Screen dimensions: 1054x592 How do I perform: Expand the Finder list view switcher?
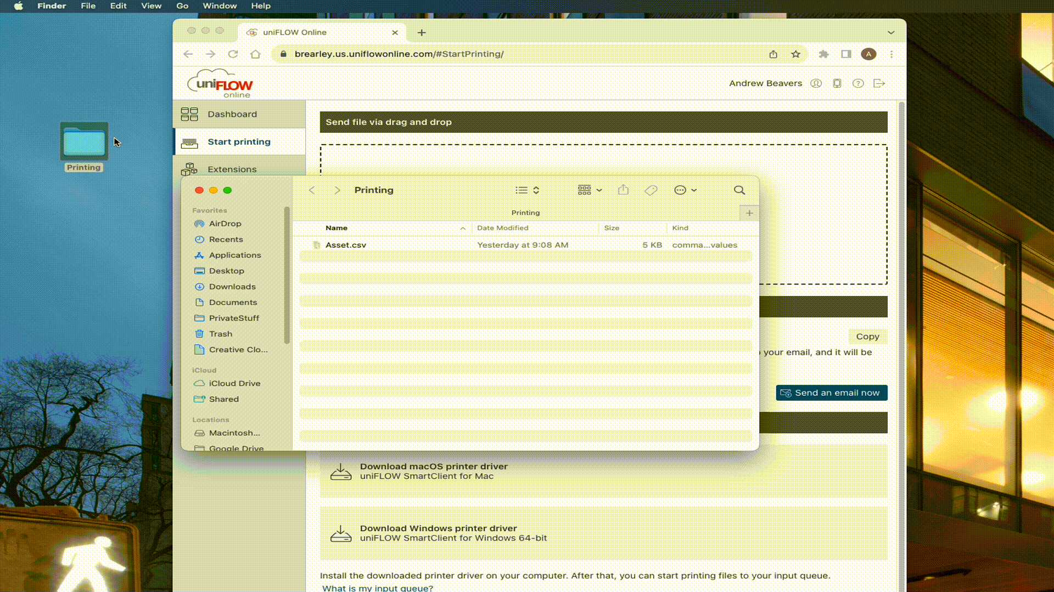[x=528, y=190]
